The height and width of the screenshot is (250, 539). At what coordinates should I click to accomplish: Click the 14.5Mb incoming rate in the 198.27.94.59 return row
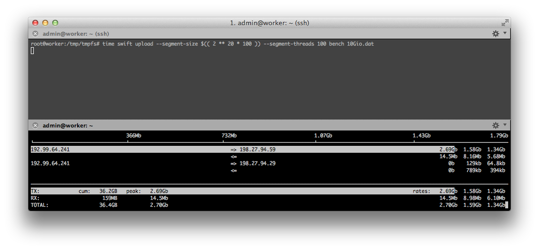pyautogui.click(x=448, y=156)
